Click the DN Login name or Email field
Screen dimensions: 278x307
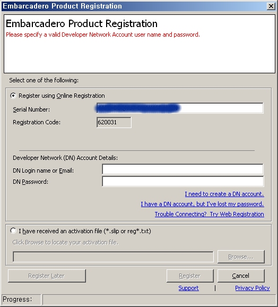coord(183,169)
